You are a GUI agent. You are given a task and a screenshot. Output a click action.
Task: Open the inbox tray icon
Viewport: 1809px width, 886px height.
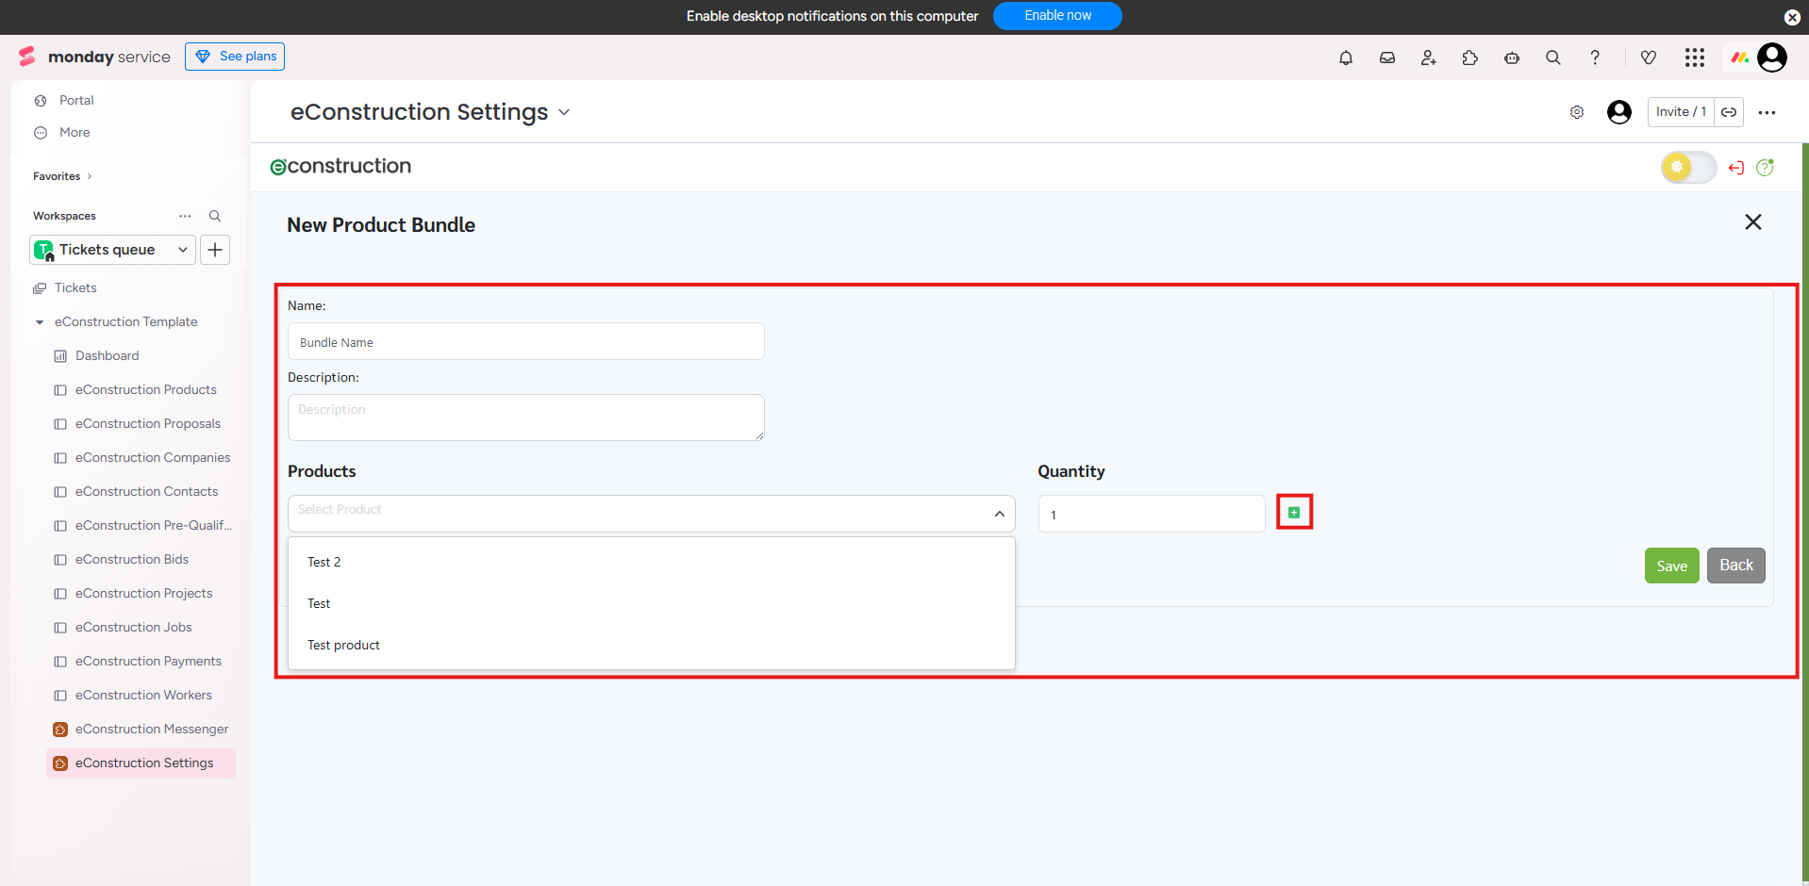(x=1387, y=57)
